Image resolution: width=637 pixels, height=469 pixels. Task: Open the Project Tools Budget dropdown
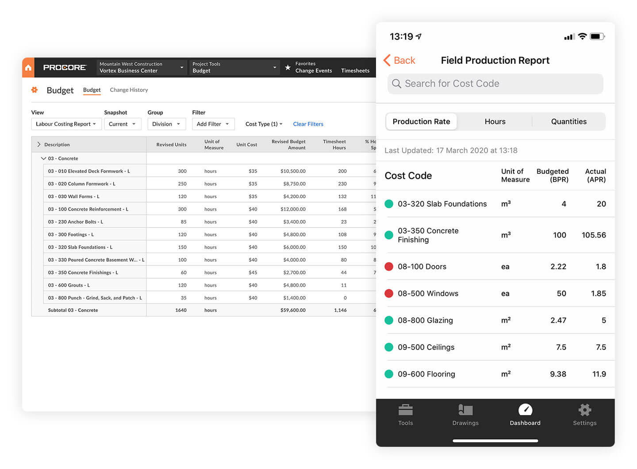[234, 67]
